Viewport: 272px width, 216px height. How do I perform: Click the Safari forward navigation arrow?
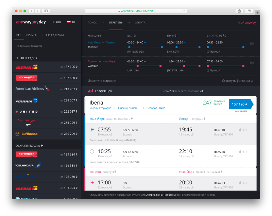click(37, 11)
